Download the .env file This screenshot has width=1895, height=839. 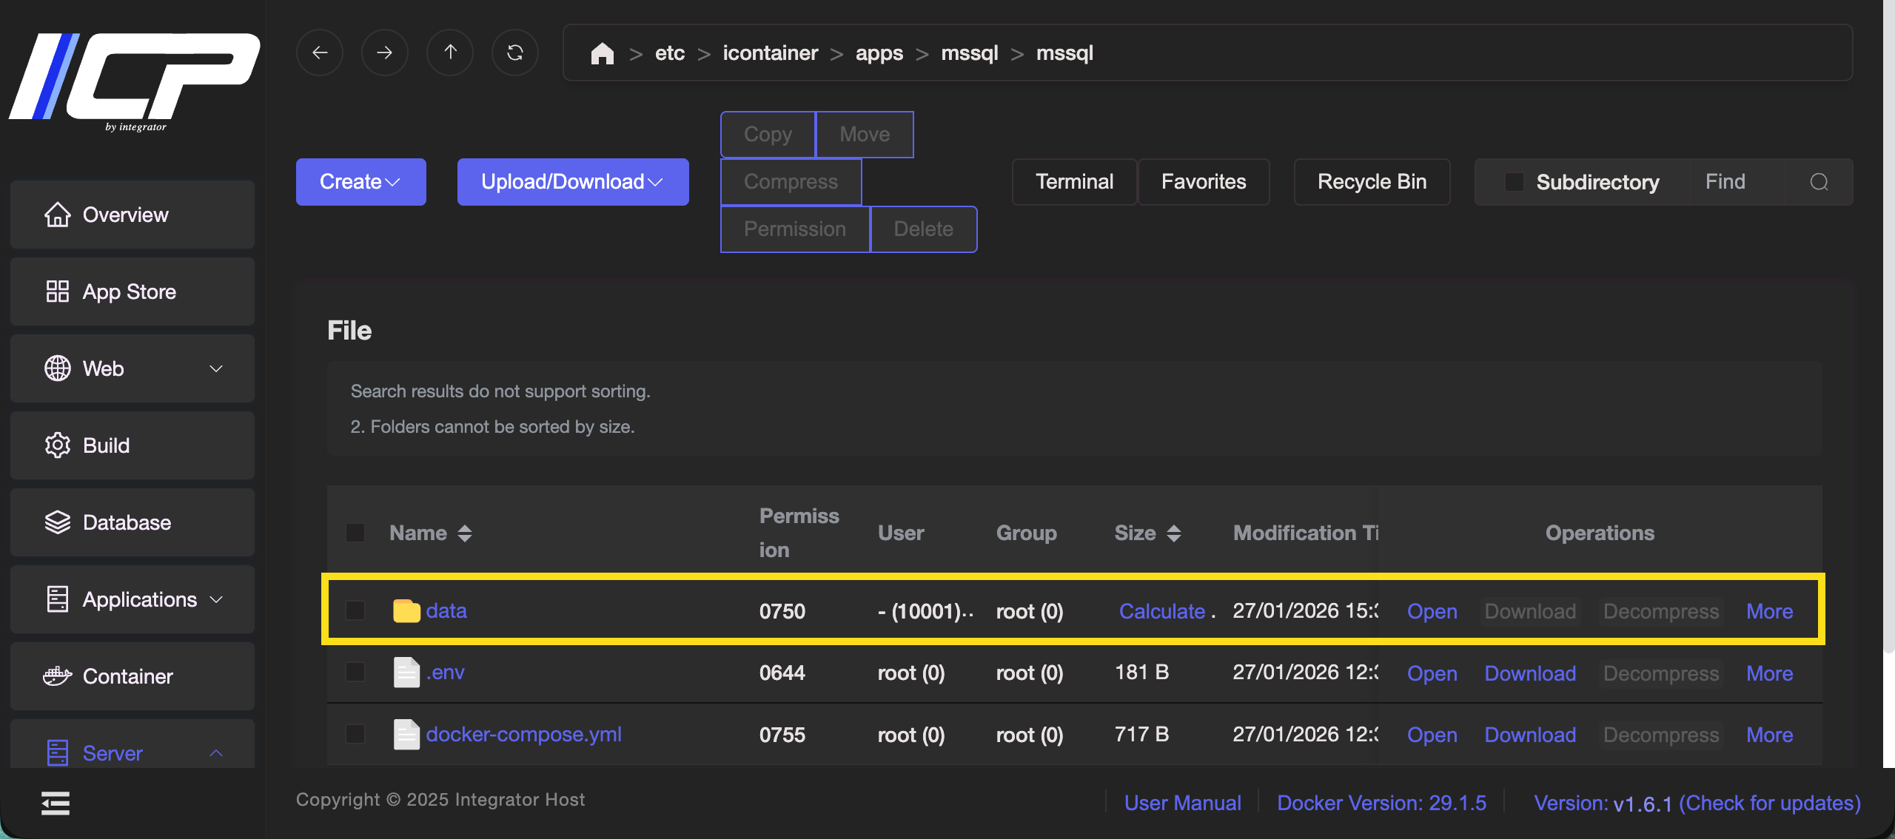pyautogui.click(x=1530, y=673)
